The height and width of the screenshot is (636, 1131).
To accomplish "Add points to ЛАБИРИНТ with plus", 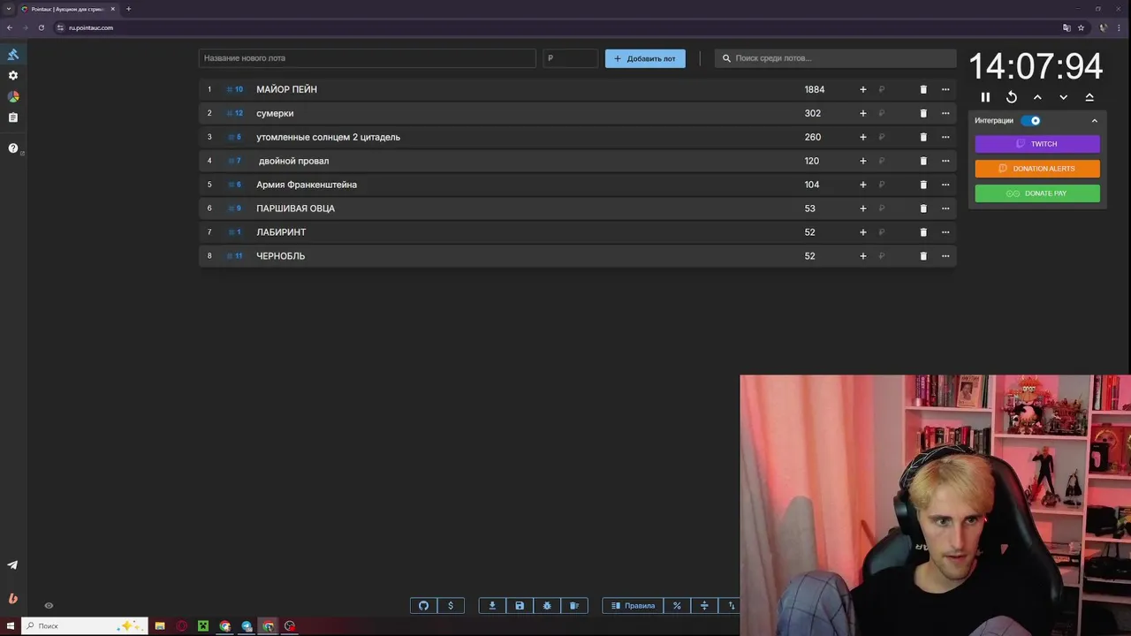I will (x=863, y=232).
